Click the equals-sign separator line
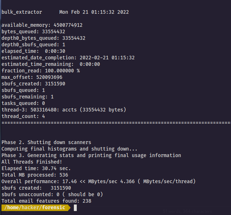Screen dimensions: 231x215 click(116, 123)
